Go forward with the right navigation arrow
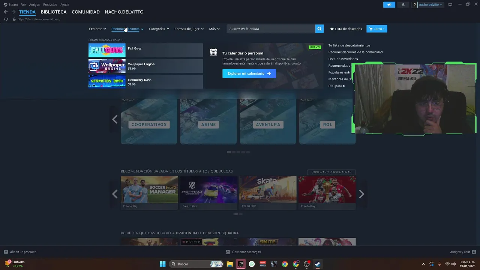The height and width of the screenshot is (270, 480). click(x=14, y=12)
